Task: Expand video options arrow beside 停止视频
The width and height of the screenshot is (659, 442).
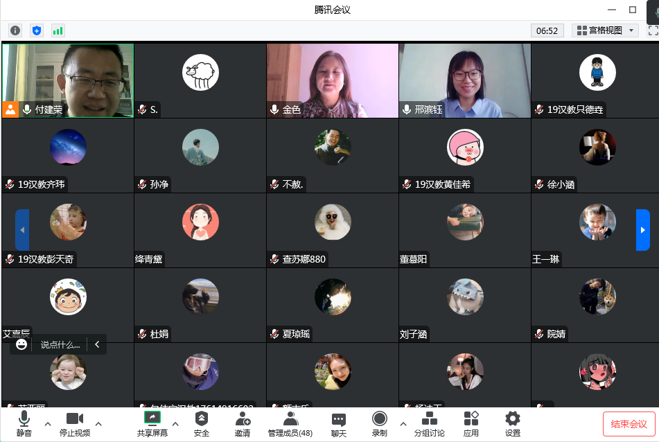Action: (98, 423)
